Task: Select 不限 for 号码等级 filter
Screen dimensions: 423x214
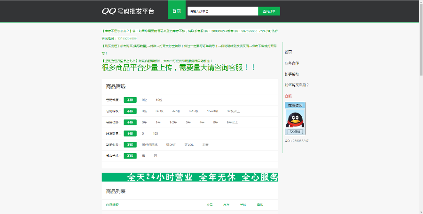Action: 130,111
